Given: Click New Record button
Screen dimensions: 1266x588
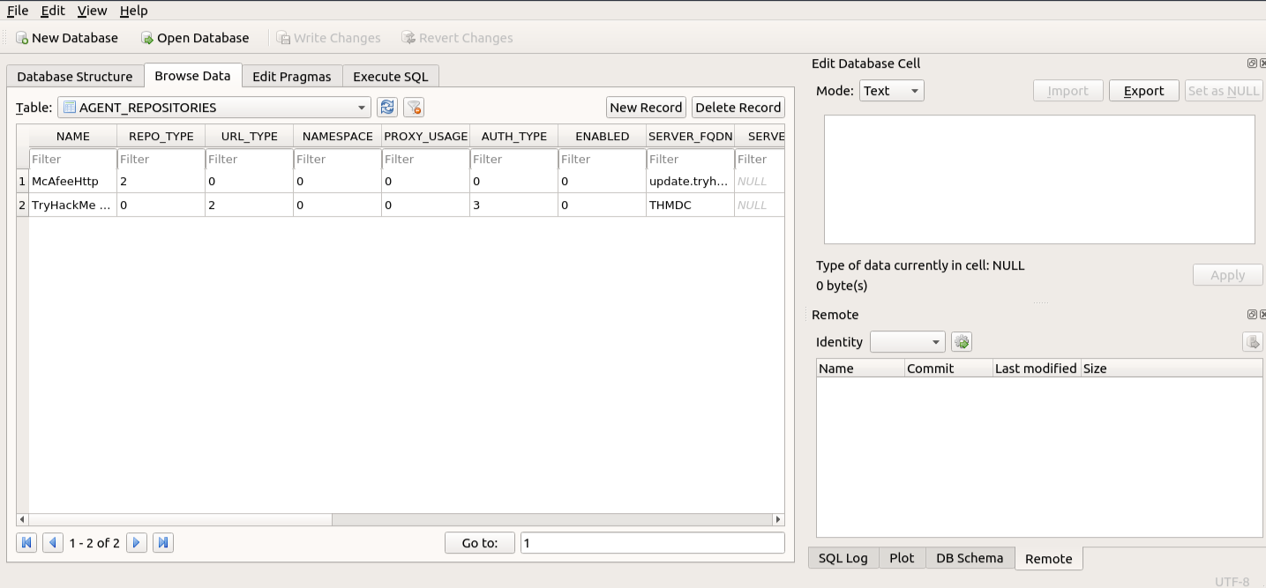Looking at the screenshot, I should coord(646,107).
